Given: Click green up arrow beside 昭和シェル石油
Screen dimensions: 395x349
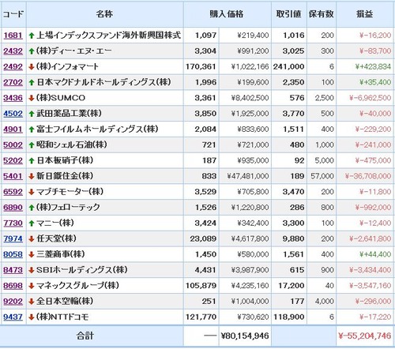Looking at the screenshot, I should (32, 145).
